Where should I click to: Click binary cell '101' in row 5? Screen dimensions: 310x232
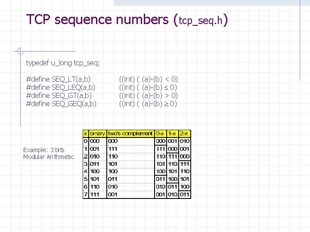tap(97, 179)
